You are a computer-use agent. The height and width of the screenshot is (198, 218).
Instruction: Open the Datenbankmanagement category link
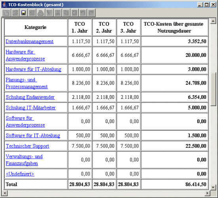[29, 41]
